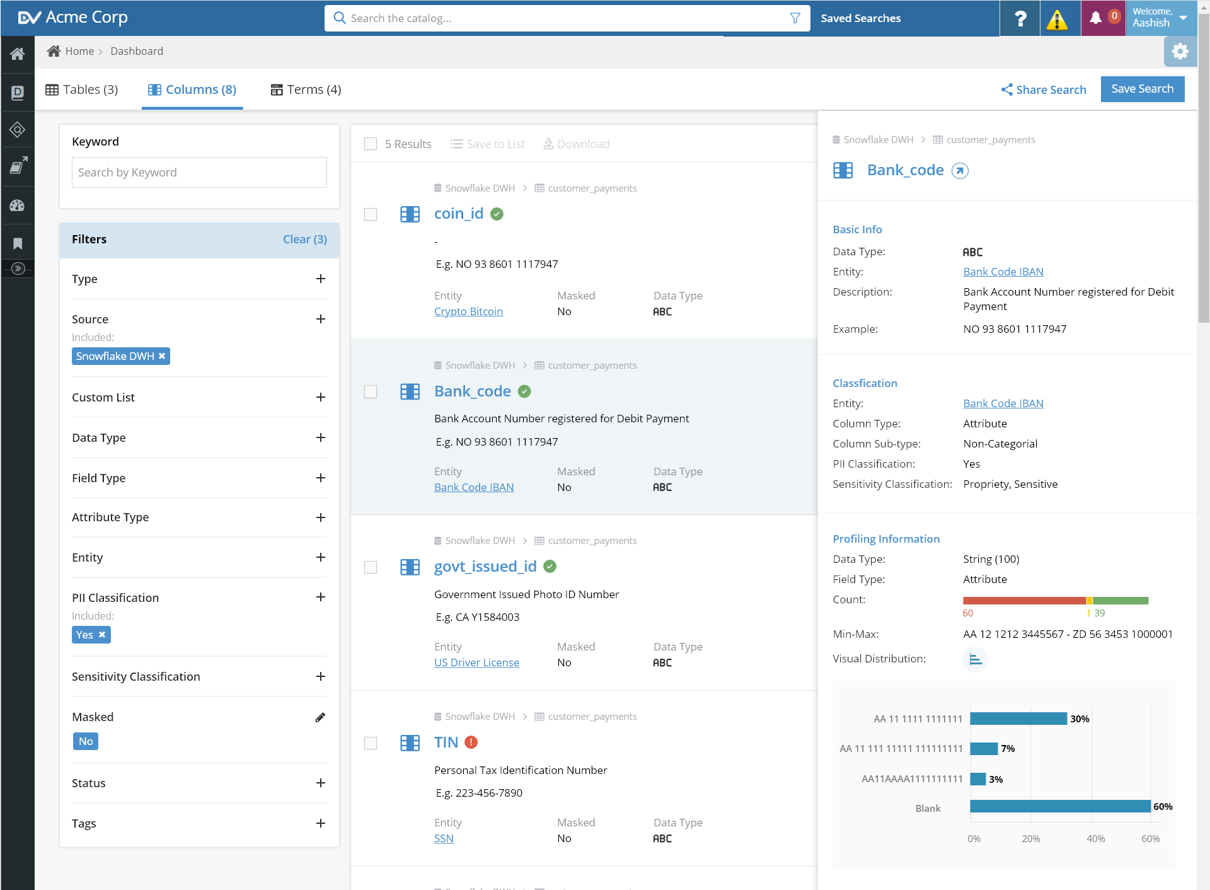This screenshot has width=1210, height=890.
Task: Open the help question mark icon
Action: click(x=1020, y=19)
